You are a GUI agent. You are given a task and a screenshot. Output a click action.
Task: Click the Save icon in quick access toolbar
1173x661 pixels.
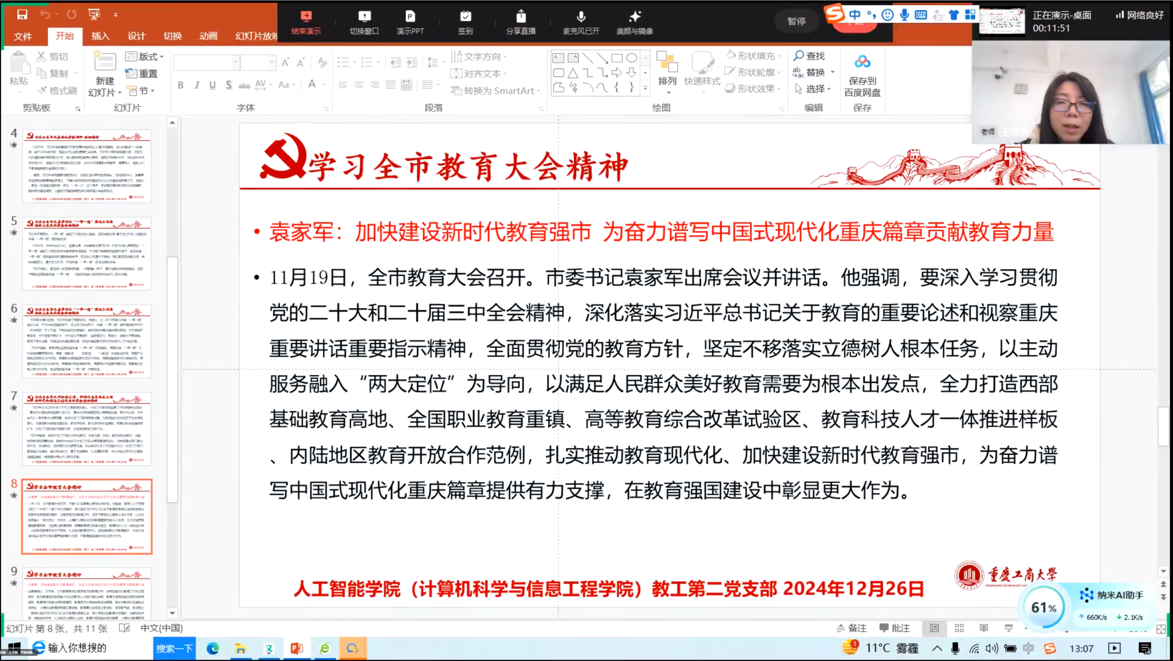[x=22, y=14]
